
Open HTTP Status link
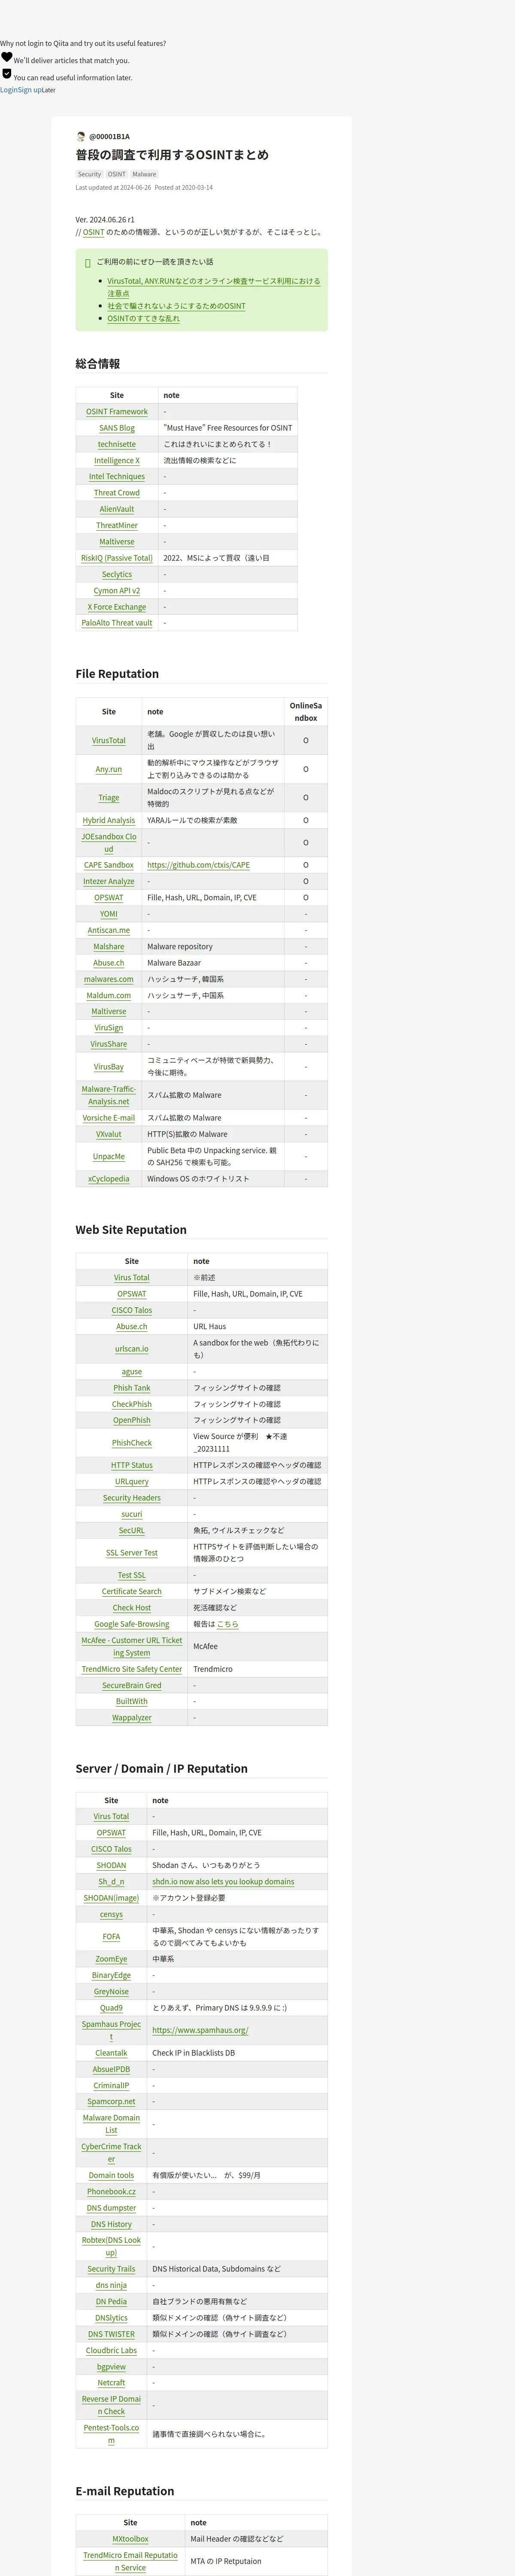132,1465
